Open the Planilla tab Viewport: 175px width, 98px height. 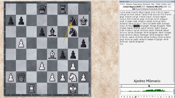[x=158, y=4]
